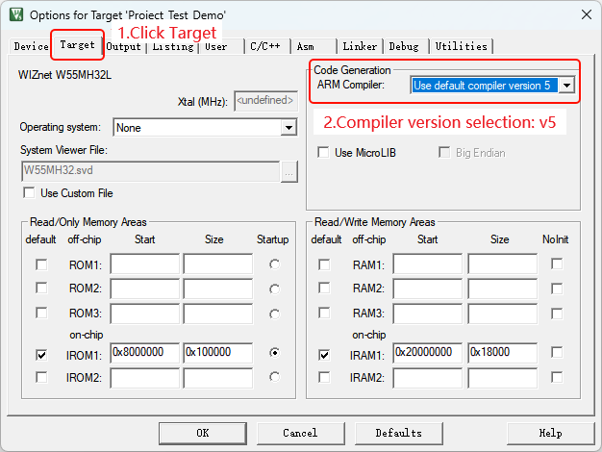Open the Listing tab
Image resolution: width=602 pixels, height=452 pixels.
click(173, 46)
